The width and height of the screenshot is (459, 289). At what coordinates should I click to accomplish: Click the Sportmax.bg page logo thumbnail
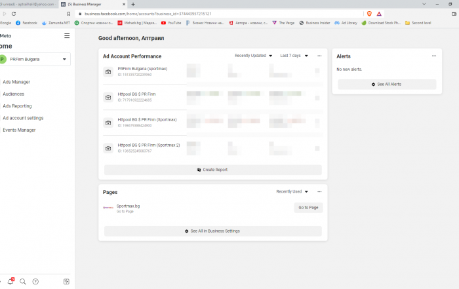[108, 207]
